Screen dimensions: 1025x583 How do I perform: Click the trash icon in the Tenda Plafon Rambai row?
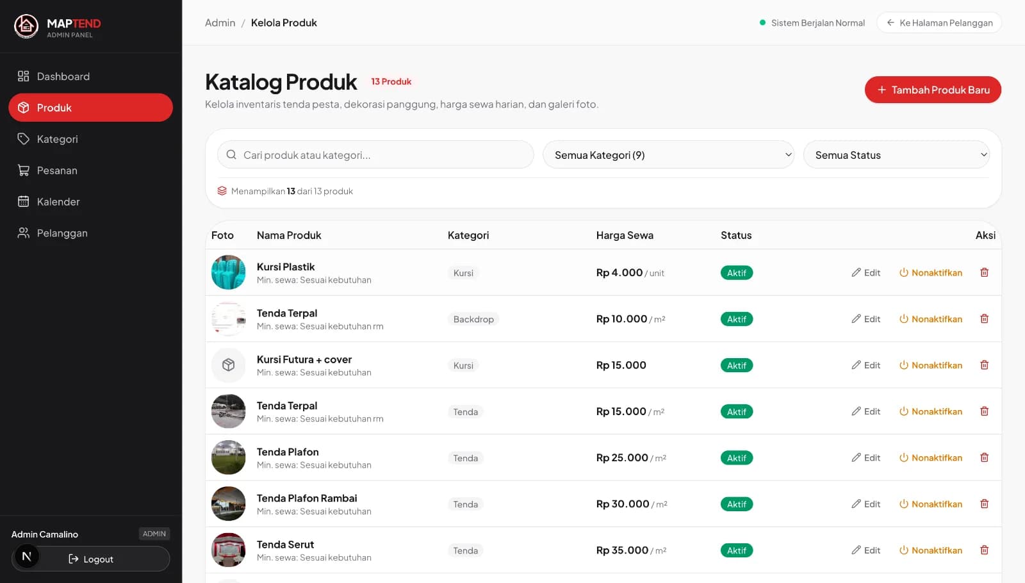coord(985,504)
